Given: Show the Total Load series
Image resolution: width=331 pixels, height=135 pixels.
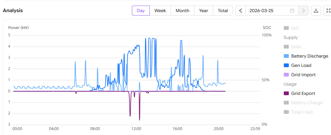Looking at the screenshot, I should click(x=286, y=112).
